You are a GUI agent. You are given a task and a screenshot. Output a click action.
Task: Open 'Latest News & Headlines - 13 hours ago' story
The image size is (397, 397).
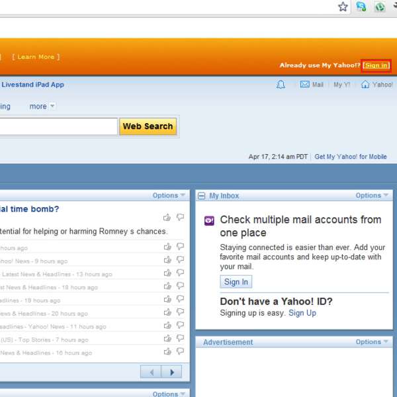pos(57,274)
